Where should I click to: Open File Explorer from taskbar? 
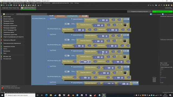point(51,95)
